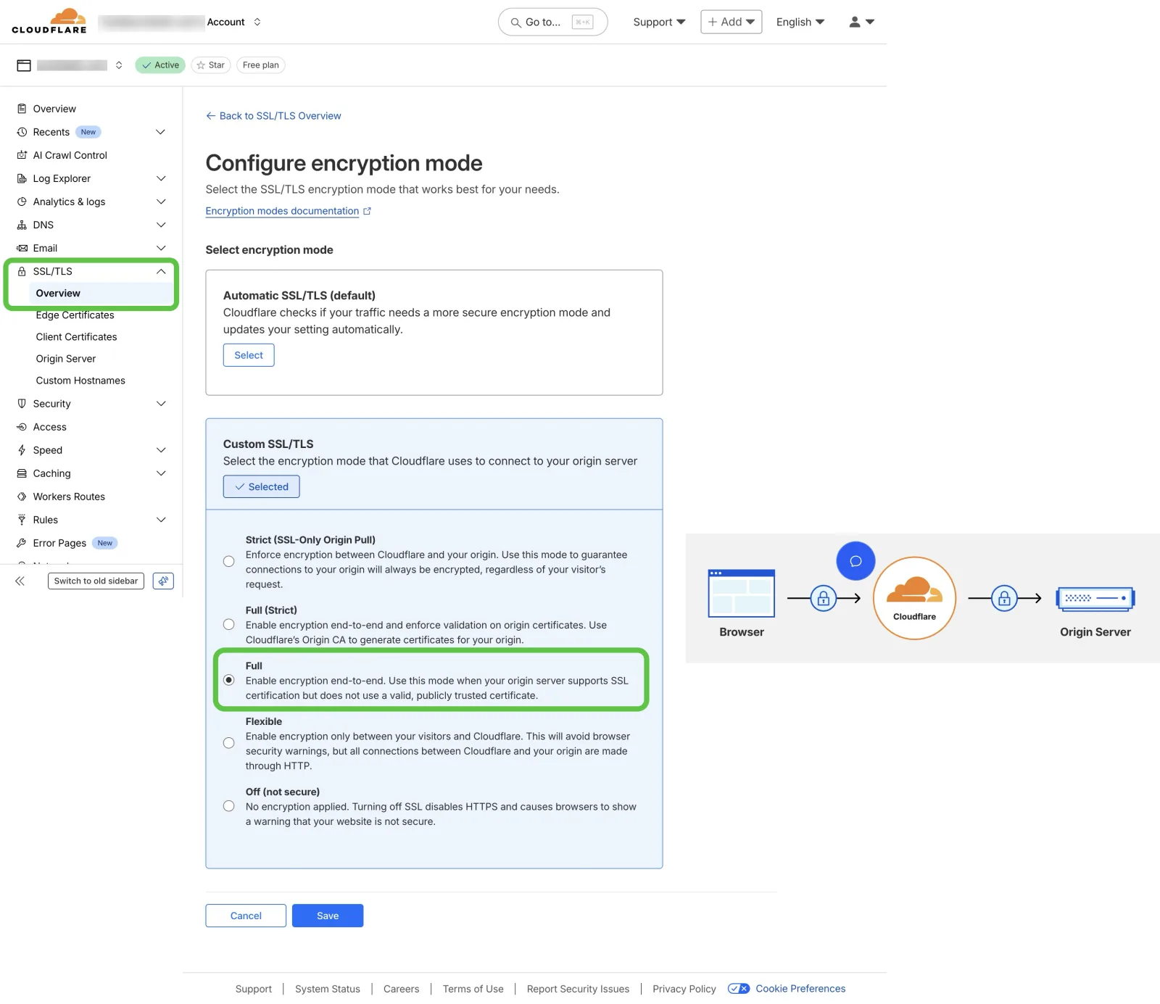Expand the Recents section chevron
Image resolution: width=1160 pixels, height=1004 pixels.
(x=161, y=132)
